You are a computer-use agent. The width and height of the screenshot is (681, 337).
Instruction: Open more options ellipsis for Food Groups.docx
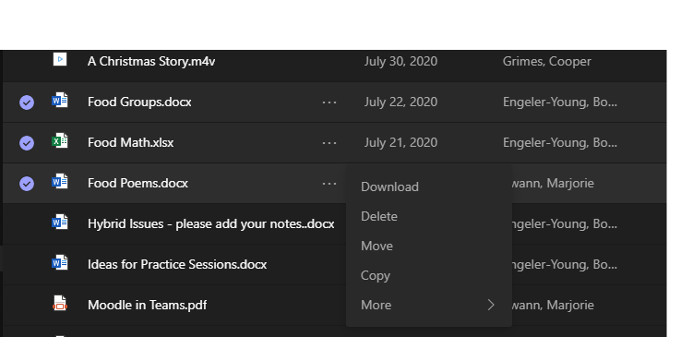(329, 102)
